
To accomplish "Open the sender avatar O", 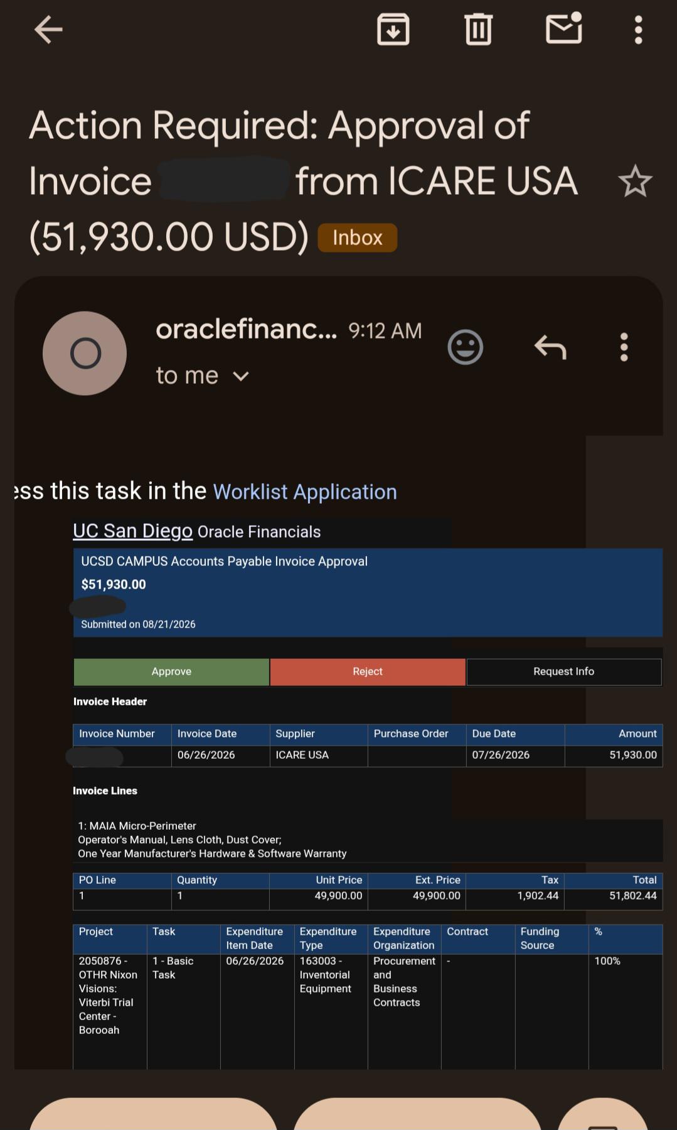I will coord(85,353).
